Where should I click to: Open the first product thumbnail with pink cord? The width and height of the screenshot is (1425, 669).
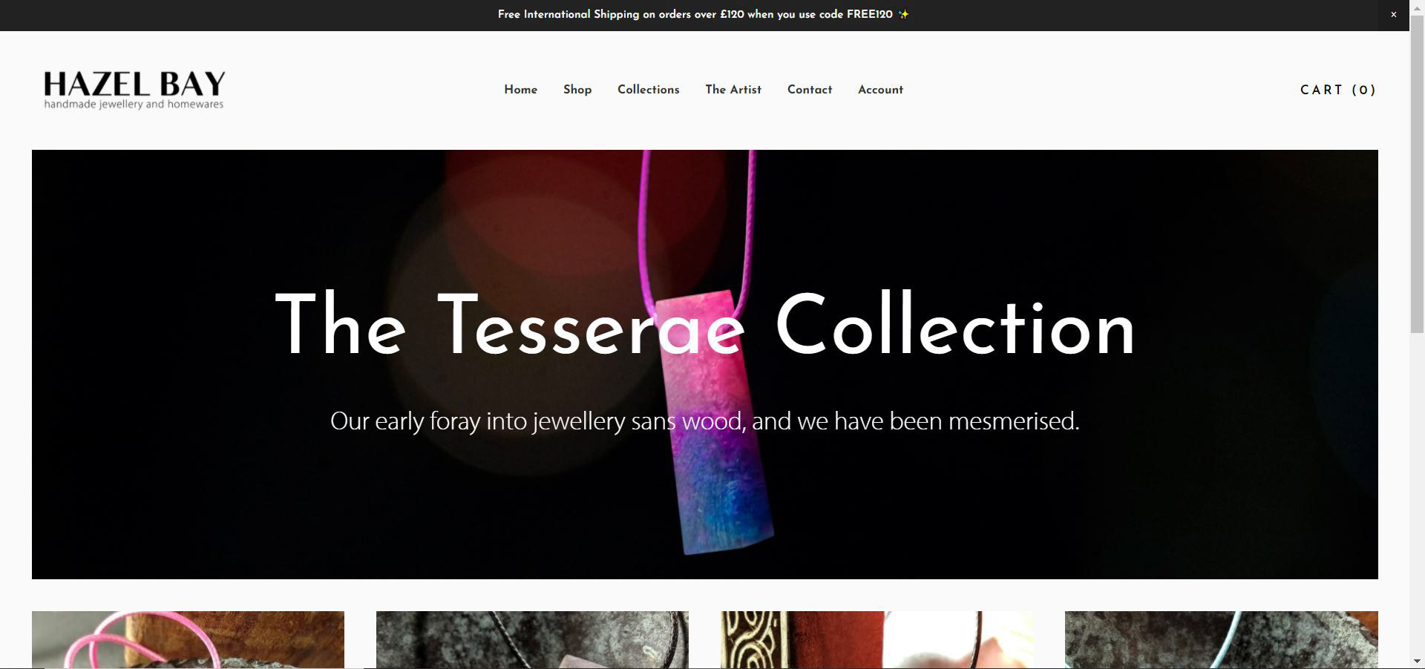pyautogui.click(x=188, y=639)
